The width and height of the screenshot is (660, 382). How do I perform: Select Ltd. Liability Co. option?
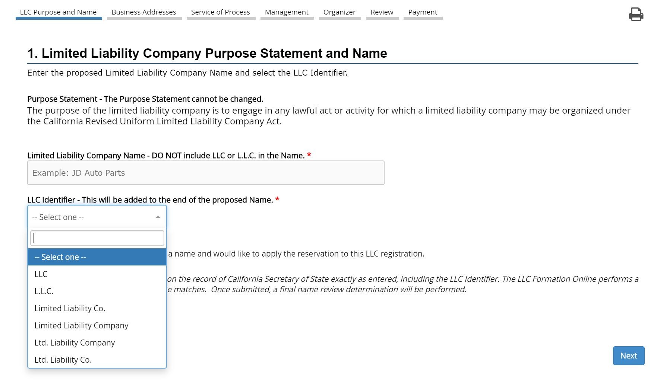[63, 360]
